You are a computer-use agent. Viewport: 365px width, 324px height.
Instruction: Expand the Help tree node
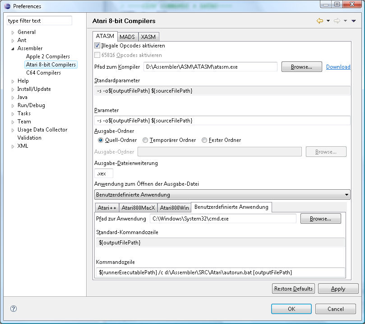[13, 81]
